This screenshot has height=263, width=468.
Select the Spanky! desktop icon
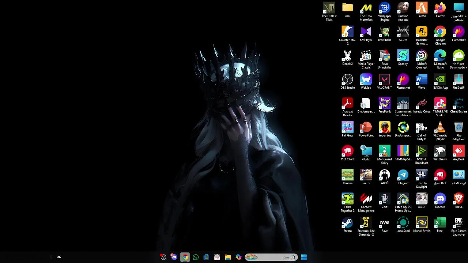(403, 58)
